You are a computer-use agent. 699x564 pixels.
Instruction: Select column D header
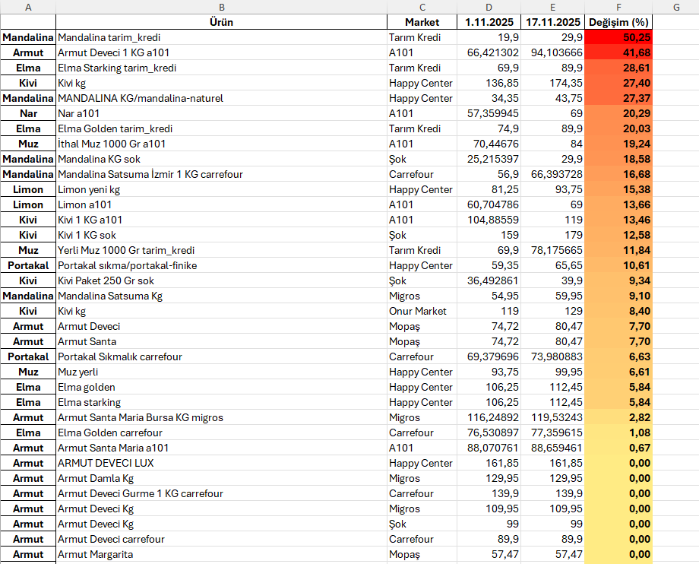[x=489, y=7]
